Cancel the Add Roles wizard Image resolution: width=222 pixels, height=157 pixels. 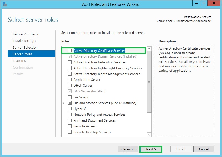click(x=203, y=149)
